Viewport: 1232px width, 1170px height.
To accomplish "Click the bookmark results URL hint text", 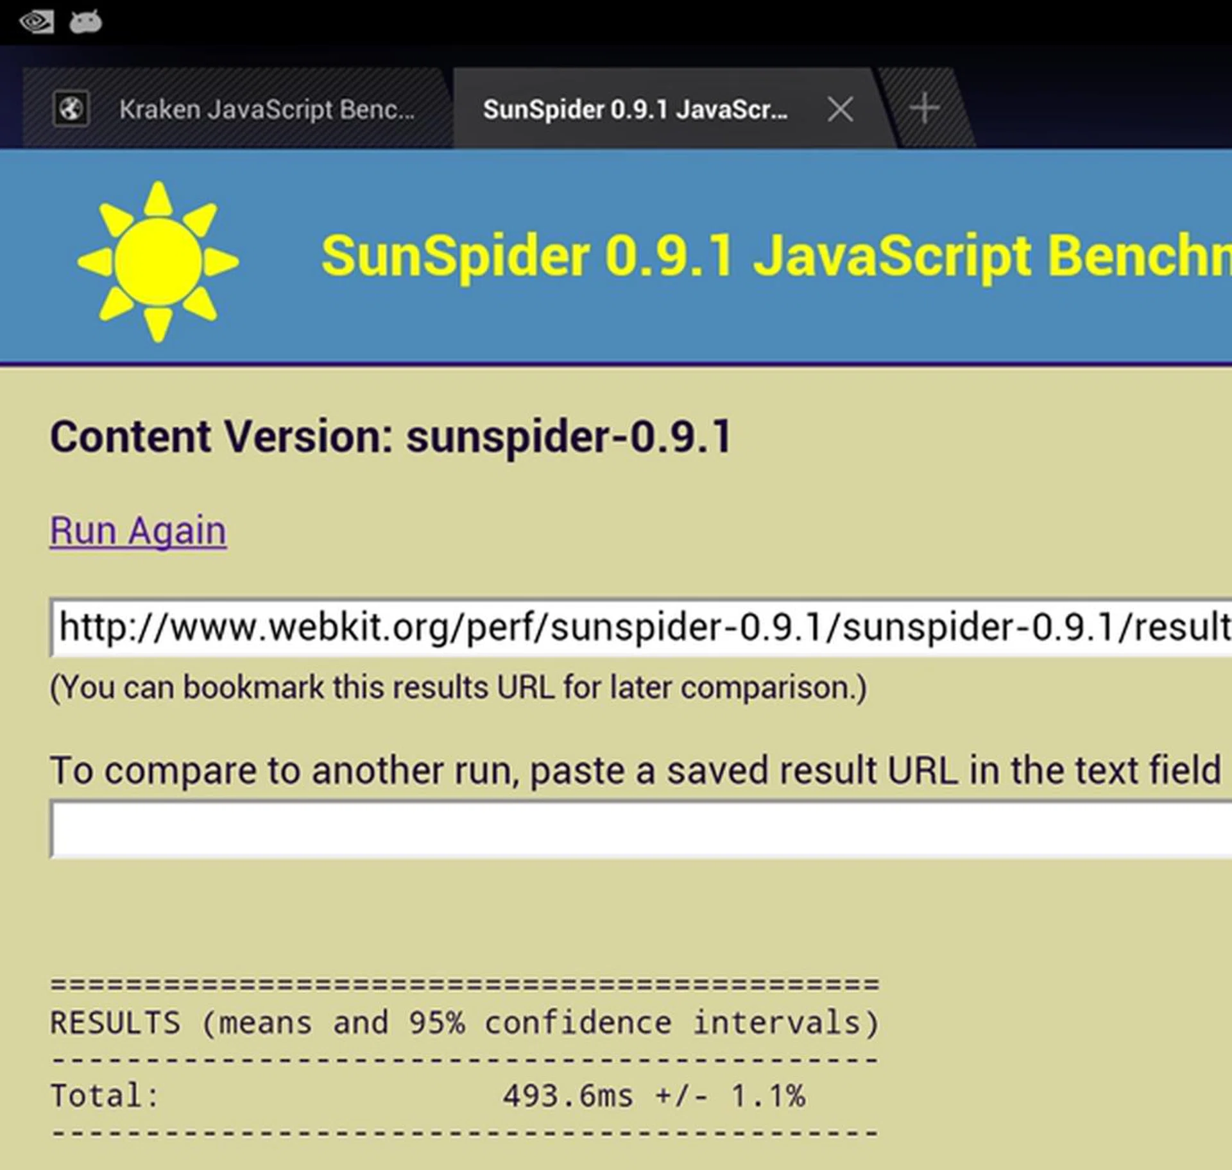I will pyautogui.click(x=458, y=688).
